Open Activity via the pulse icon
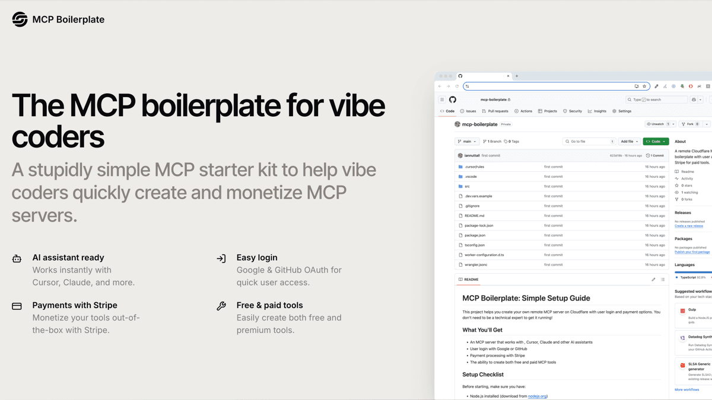The image size is (712, 400). coord(676,178)
